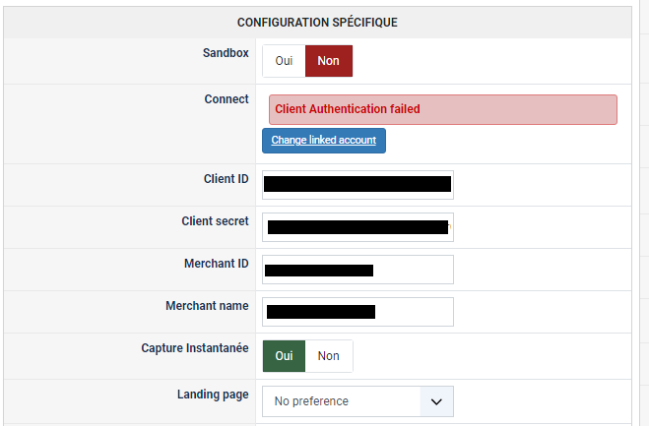Enable Capture Instantanée with Oui
The image size is (649, 426).
[284, 356]
